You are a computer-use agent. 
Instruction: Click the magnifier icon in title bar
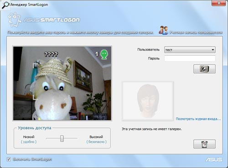(5, 5)
